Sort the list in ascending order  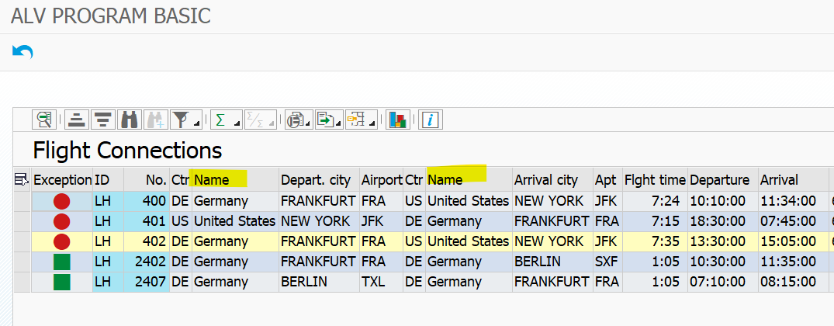tap(77, 120)
